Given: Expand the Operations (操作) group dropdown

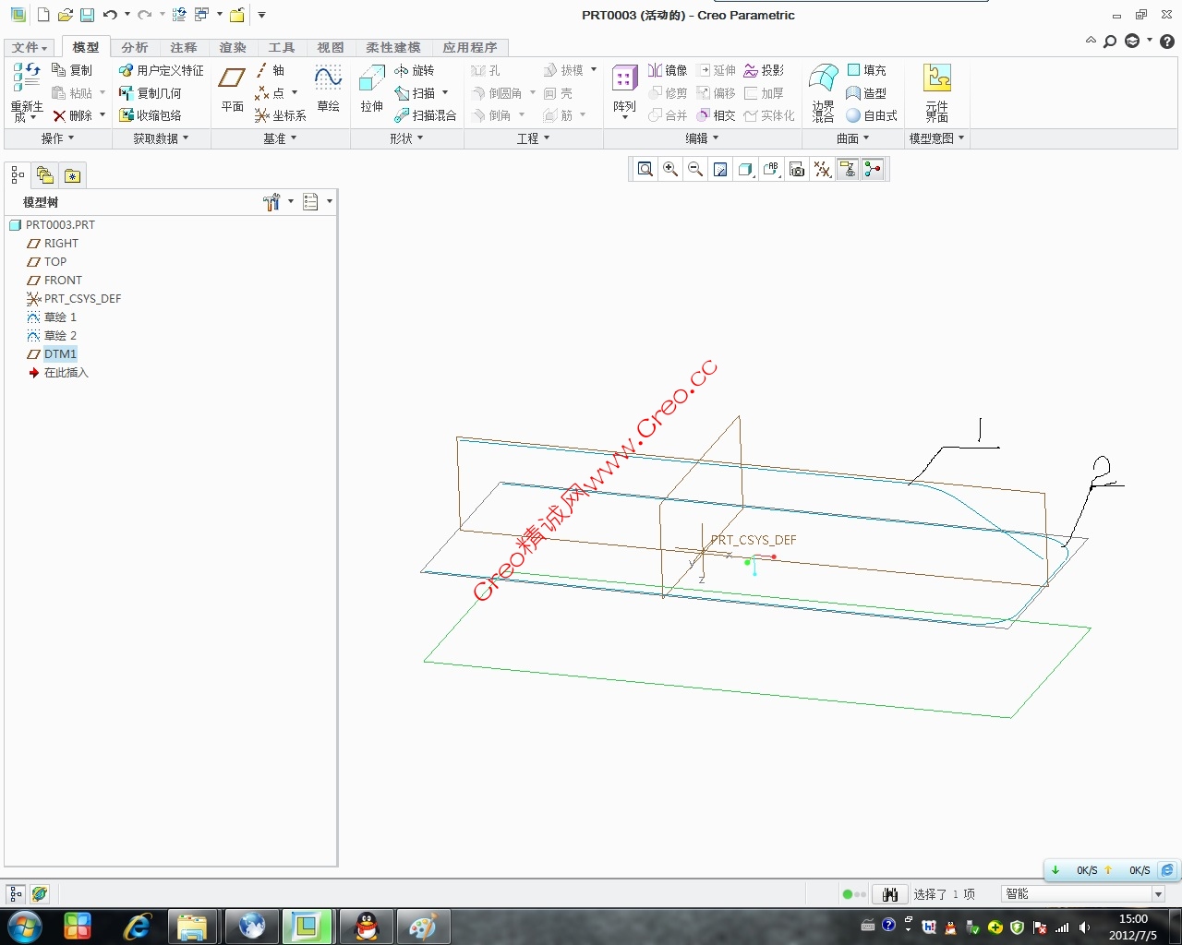Looking at the screenshot, I should (x=57, y=138).
